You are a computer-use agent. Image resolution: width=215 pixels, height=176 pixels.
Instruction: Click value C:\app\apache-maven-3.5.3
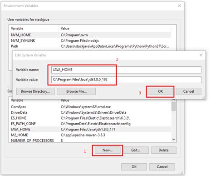coord(83,135)
